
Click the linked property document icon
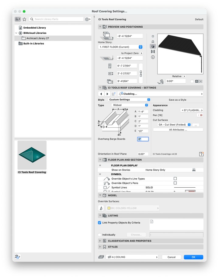[x=151, y=221]
